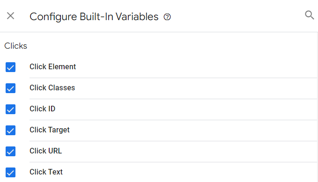
Task: Click empty row area right of Click URL
Action: pos(189,151)
